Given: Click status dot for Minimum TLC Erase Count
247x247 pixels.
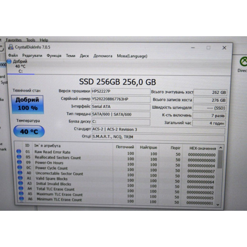Looking at the screenshot, I should [21, 198].
